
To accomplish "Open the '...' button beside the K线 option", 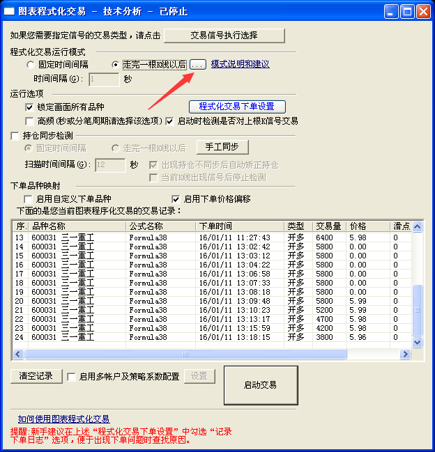I will coord(197,65).
